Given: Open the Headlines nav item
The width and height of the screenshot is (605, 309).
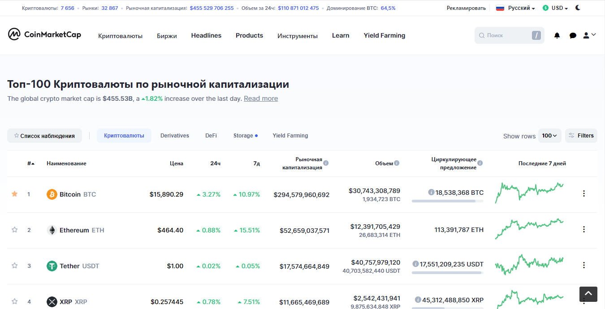Looking at the screenshot, I should [206, 35].
